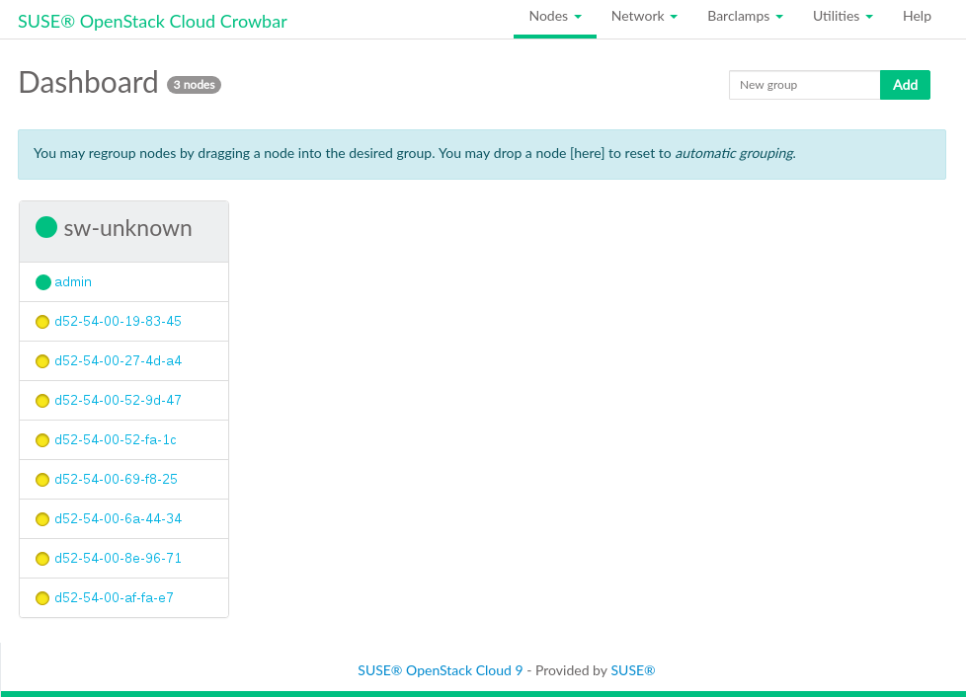Click yellow status dot for d52-54-00-19-83-45
Screen dimensions: 966x697
point(42,322)
